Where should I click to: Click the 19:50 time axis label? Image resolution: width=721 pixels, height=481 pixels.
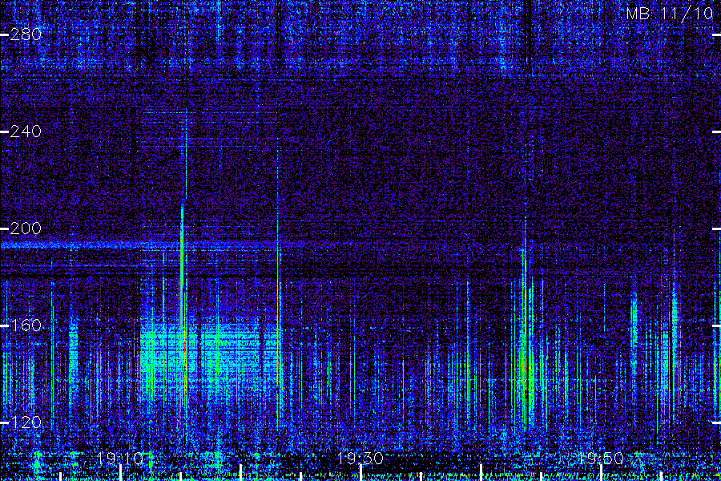point(601,459)
